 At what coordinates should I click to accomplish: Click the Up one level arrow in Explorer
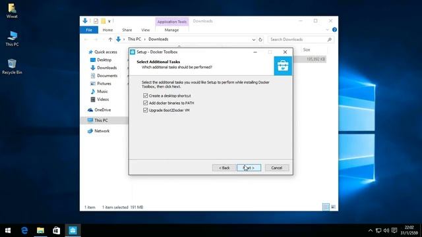click(110, 39)
